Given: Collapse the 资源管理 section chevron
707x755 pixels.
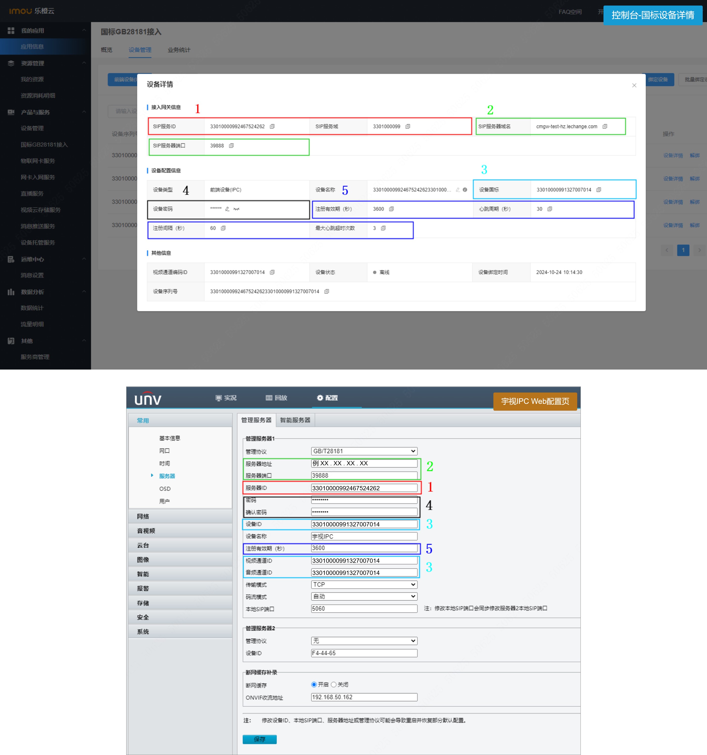Looking at the screenshot, I should point(84,63).
